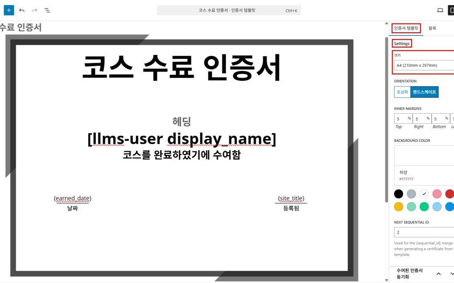Select the 등록됨 label under site title

pos(291,208)
